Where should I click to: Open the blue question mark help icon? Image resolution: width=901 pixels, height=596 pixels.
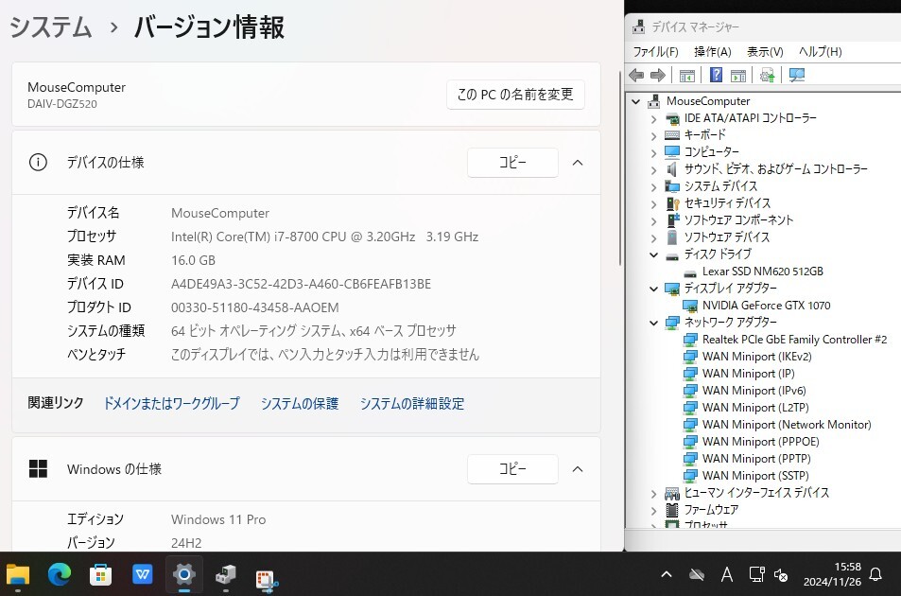[x=716, y=75]
